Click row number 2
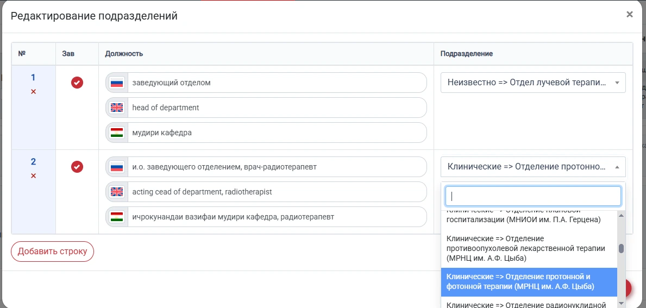 point(33,162)
